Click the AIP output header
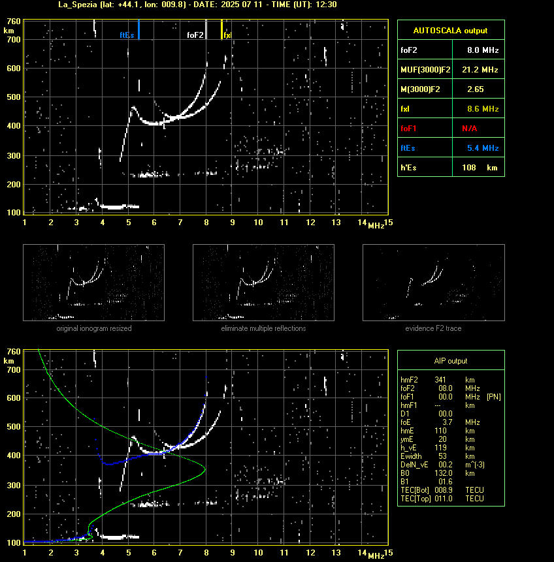 [451, 361]
